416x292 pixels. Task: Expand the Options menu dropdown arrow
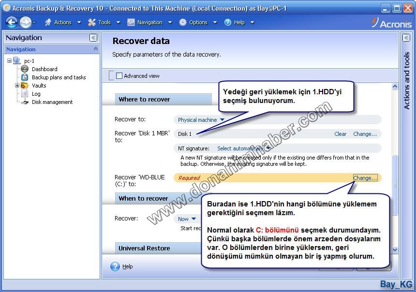click(x=215, y=22)
